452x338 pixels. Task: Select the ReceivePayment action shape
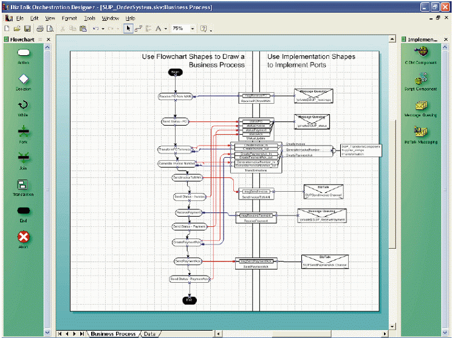(189, 212)
